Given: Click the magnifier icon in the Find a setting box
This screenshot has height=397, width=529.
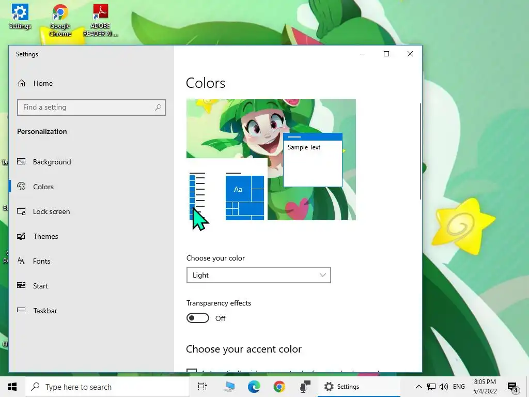Looking at the screenshot, I should [x=158, y=108].
